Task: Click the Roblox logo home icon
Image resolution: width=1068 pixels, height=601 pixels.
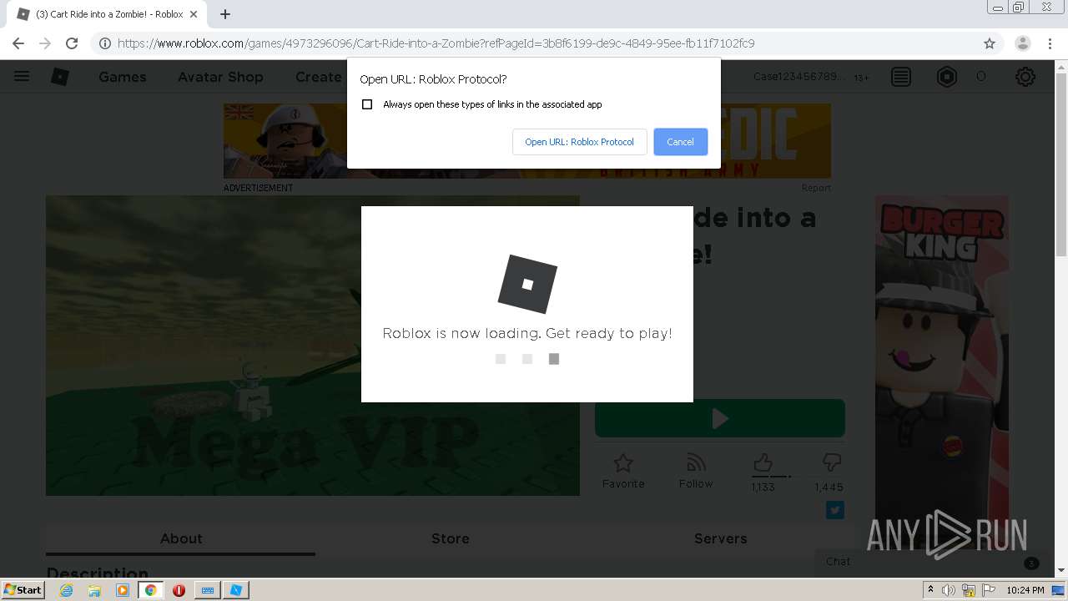Action: tap(60, 77)
